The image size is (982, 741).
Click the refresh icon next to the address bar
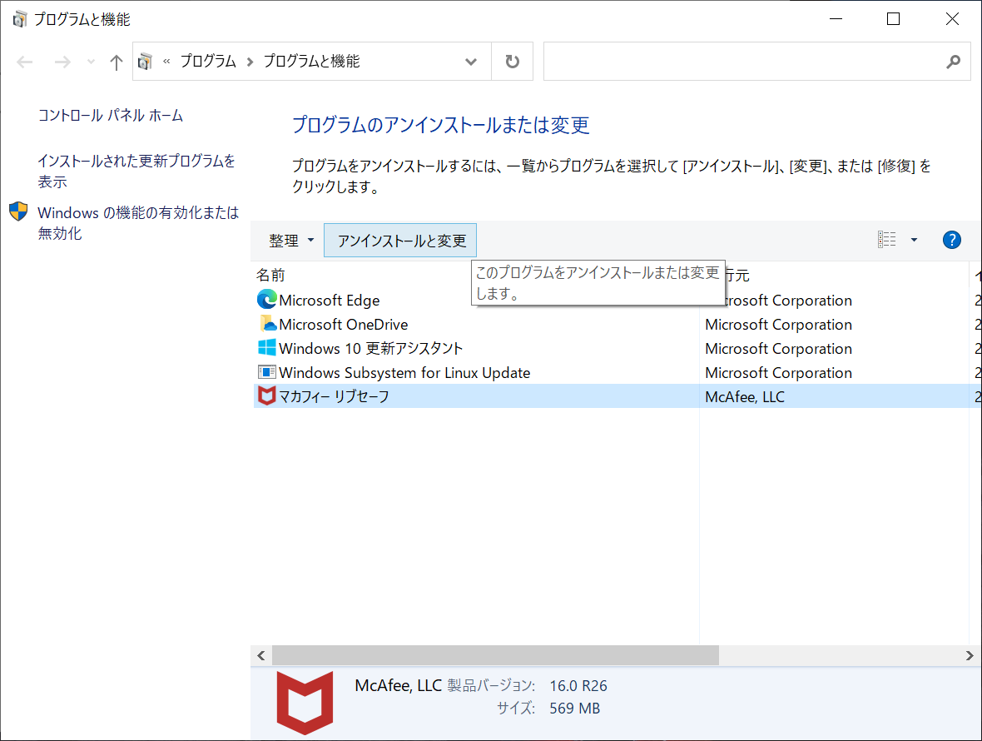tap(511, 61)
